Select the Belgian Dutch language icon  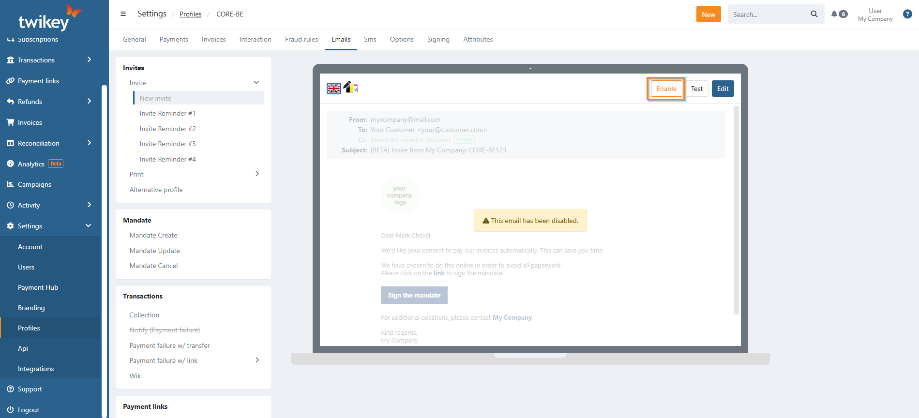[x=351, y=88]
